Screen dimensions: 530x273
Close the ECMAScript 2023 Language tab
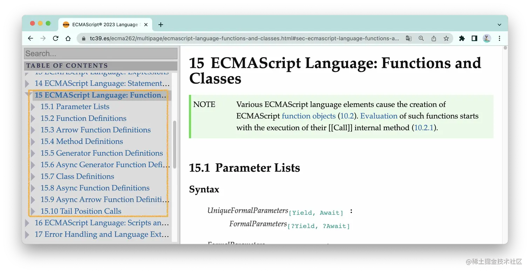point(146,25)
